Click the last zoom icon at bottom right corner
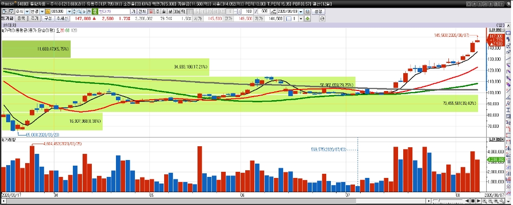The height and width of the screenshot is (205, 513). click(502, 201)
